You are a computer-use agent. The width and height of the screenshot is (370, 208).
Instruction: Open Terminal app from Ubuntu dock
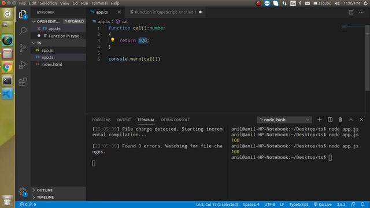(x=8, y=81)
